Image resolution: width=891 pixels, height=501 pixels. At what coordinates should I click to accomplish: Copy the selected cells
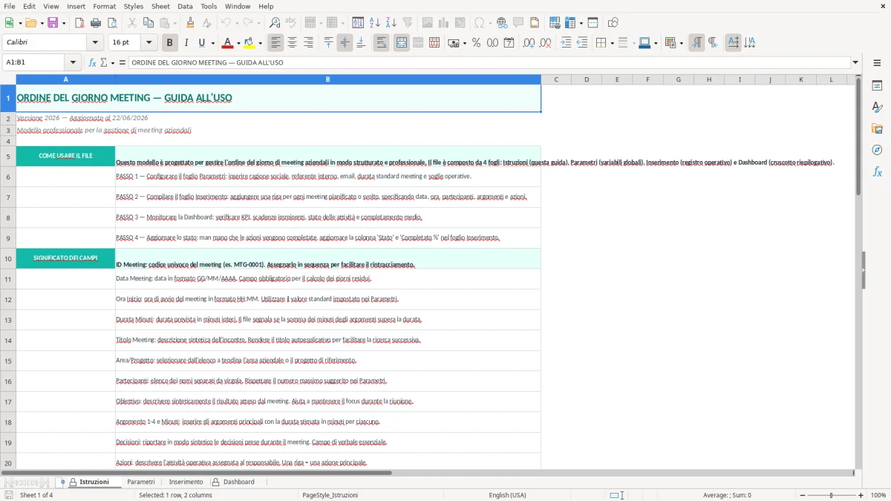[148, 23]
